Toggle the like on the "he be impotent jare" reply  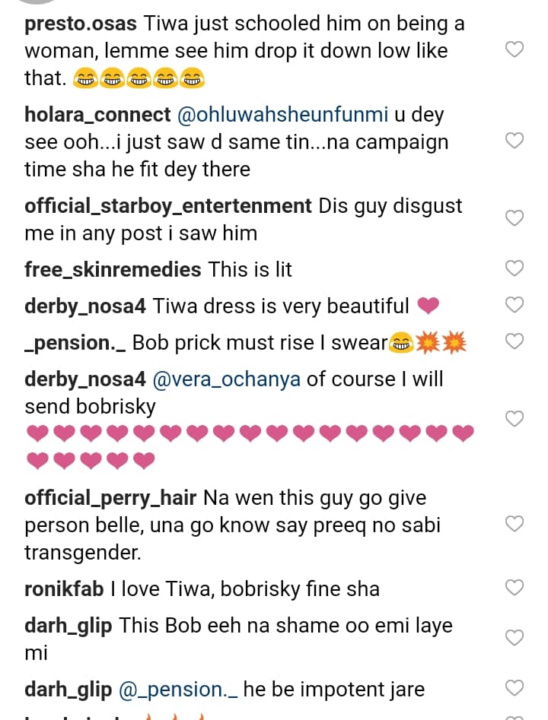click(515, 689)
